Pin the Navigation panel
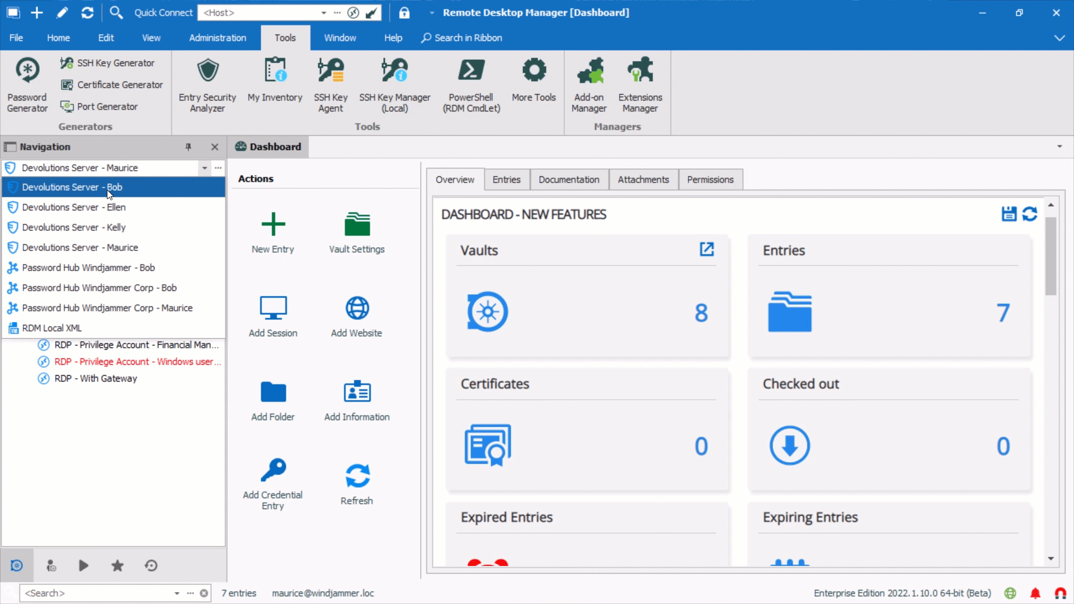Image resolution: width=1074 pixels, height=604 pixels. (x=188, y=147)
